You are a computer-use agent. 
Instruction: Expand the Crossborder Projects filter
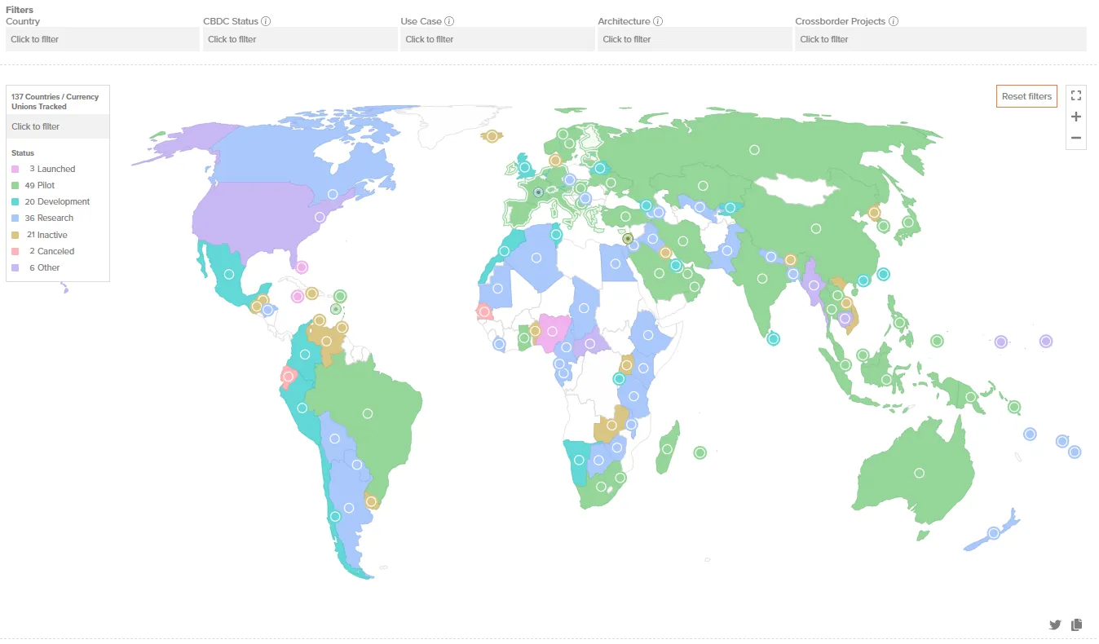click(x=940, y=39)
